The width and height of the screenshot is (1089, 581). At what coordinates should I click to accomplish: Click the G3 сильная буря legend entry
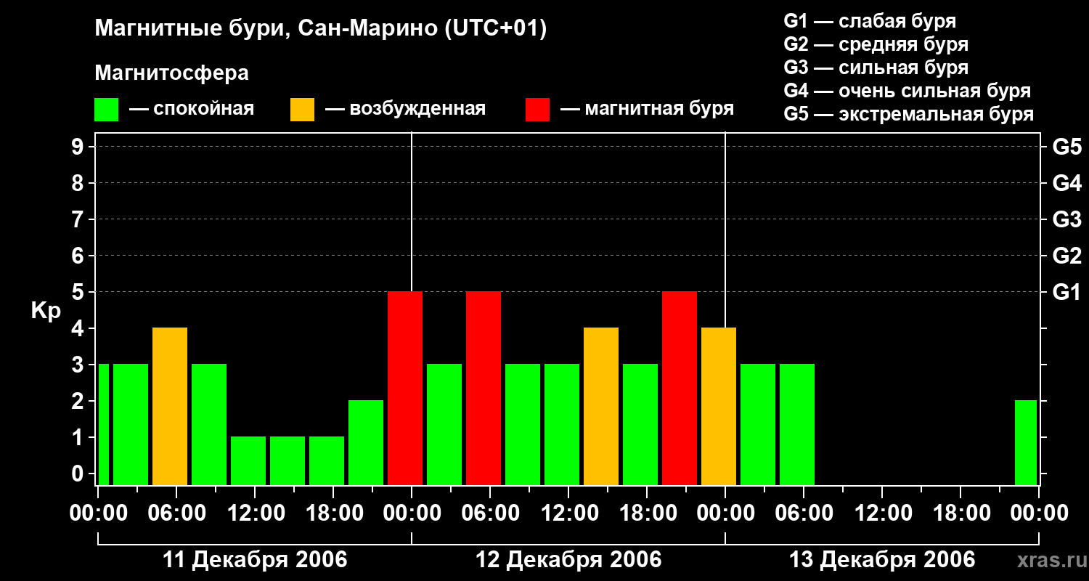pyautogui.click(x=876, y=68)
